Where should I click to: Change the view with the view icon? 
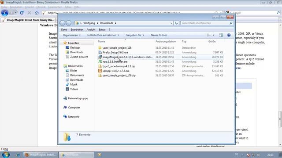(209, 35)
